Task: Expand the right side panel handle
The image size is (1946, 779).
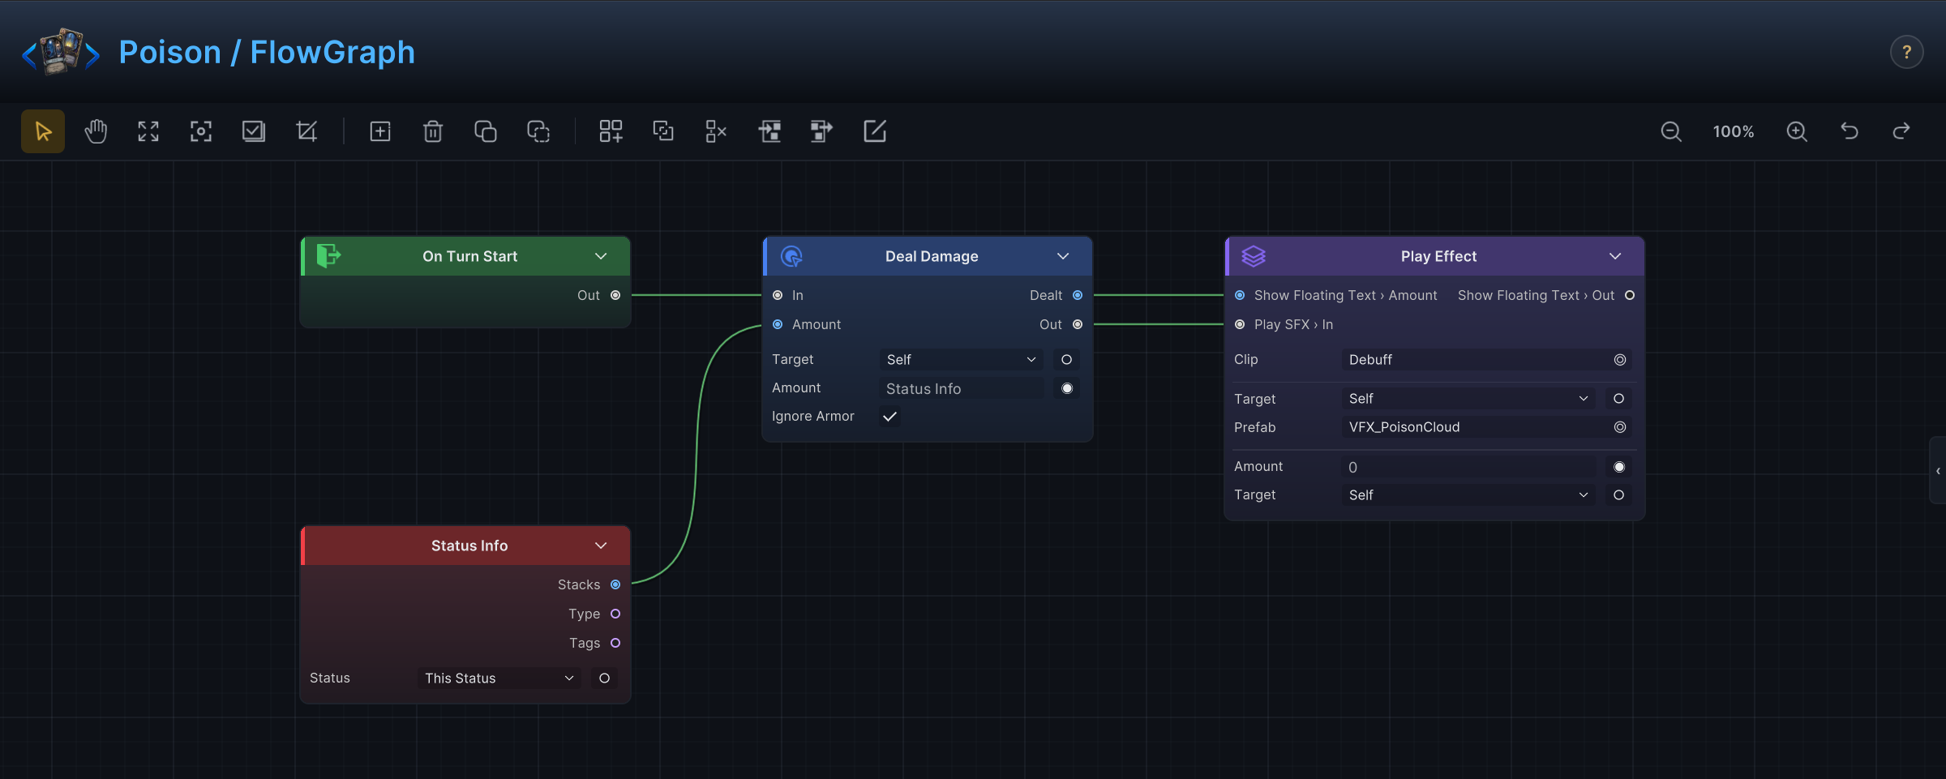Action: point(1938,471)
